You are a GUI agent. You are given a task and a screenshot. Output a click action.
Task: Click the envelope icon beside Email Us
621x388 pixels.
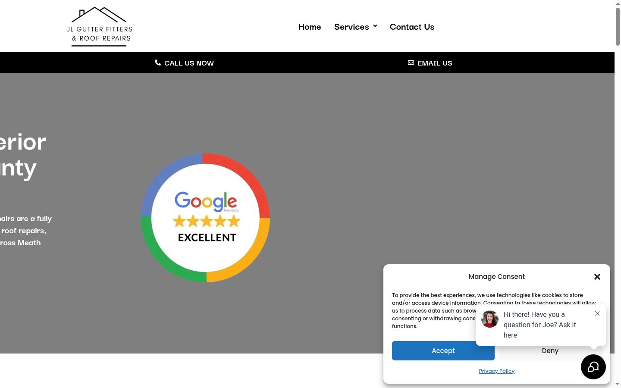pos(411,63)
